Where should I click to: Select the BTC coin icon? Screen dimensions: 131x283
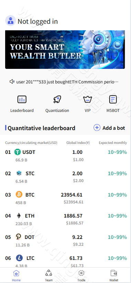[19, 195]
